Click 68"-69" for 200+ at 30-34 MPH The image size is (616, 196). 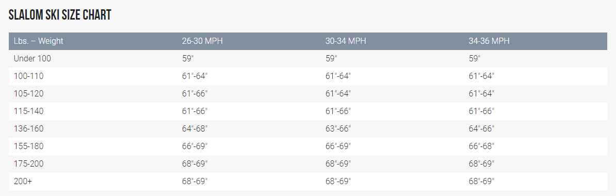click(x=338, y=181)
